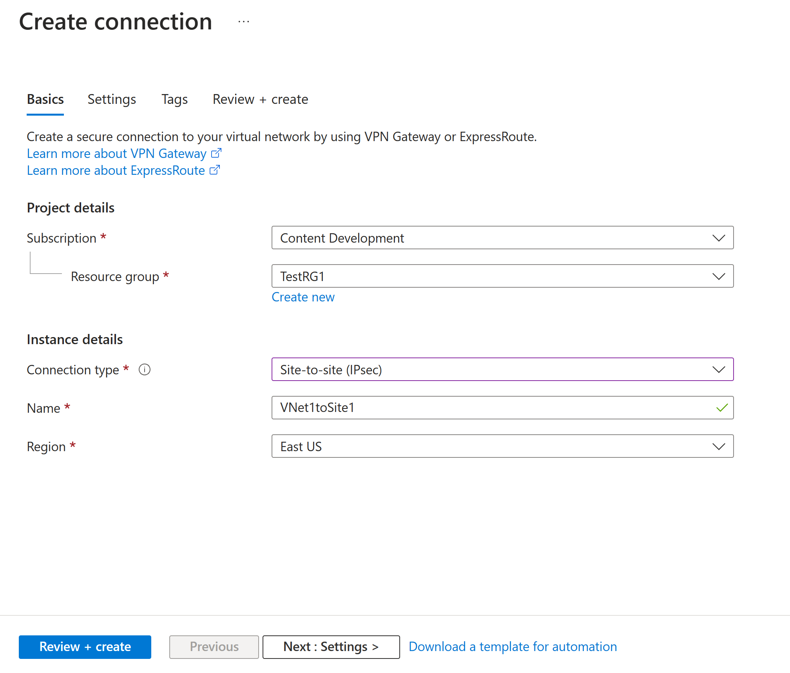
Task: Click the Previous button
Action: tap(214, 647)
